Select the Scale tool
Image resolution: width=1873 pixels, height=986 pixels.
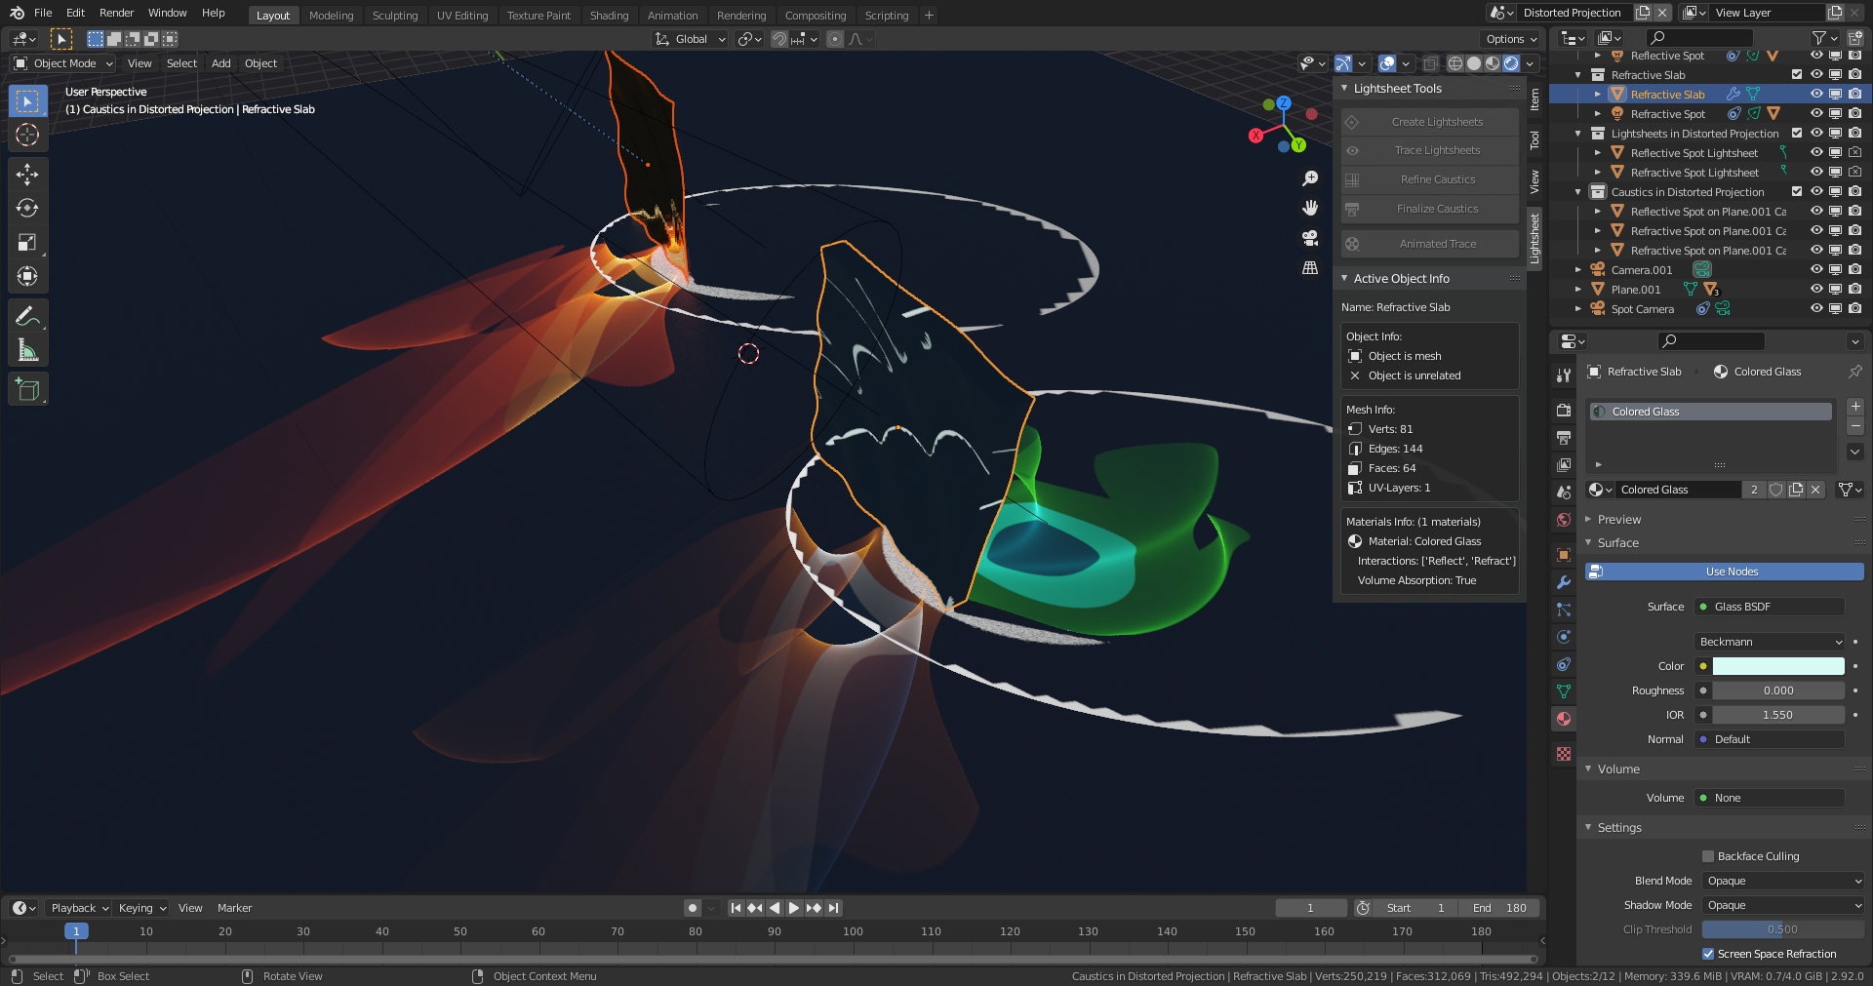(27, 242)
